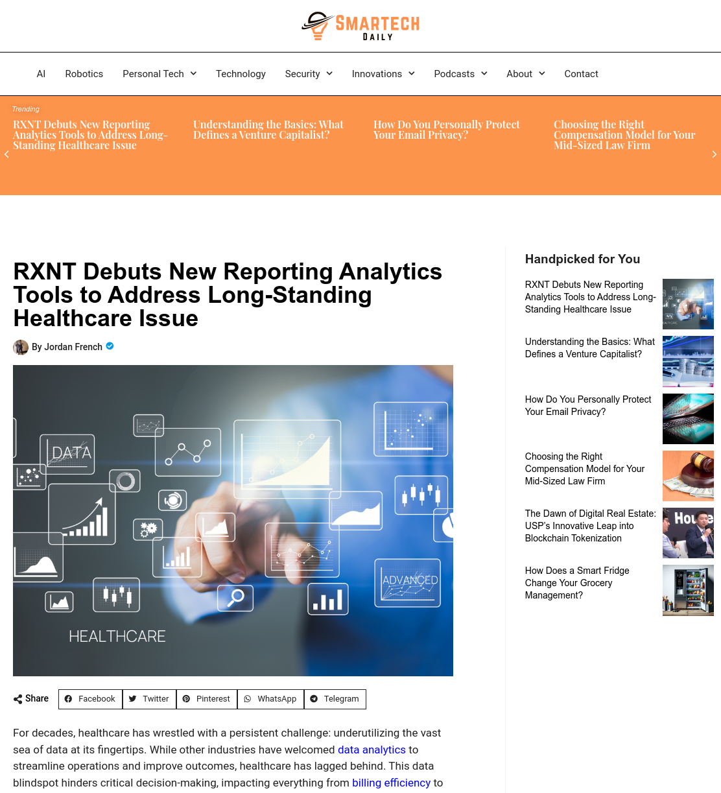This screenshot has width=721, height=793.
Task: Click the verified badge beside Jordan French
Action: [x=110, y=346]
